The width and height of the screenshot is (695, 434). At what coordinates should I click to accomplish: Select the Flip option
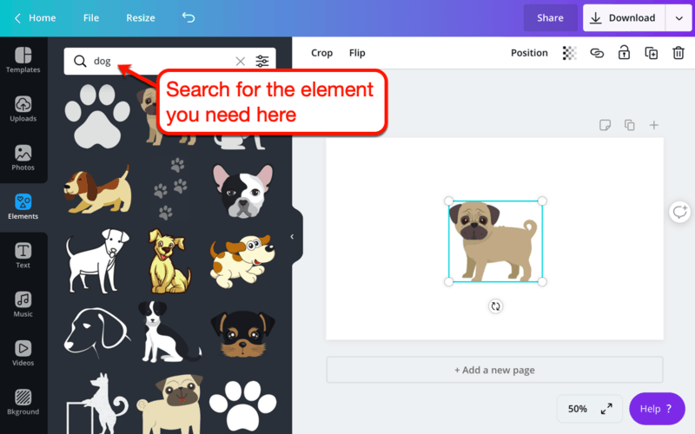click(357, 53)
